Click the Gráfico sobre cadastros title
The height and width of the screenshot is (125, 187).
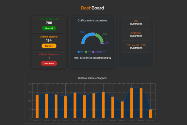pyautogui.click(x=92, y=20)
